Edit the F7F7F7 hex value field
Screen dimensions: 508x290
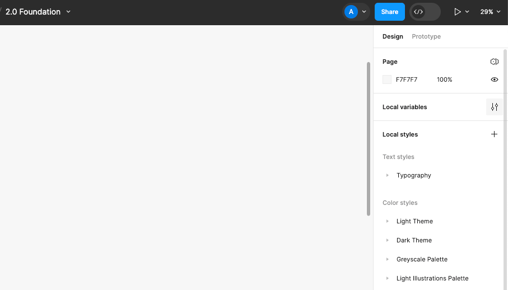407,79
